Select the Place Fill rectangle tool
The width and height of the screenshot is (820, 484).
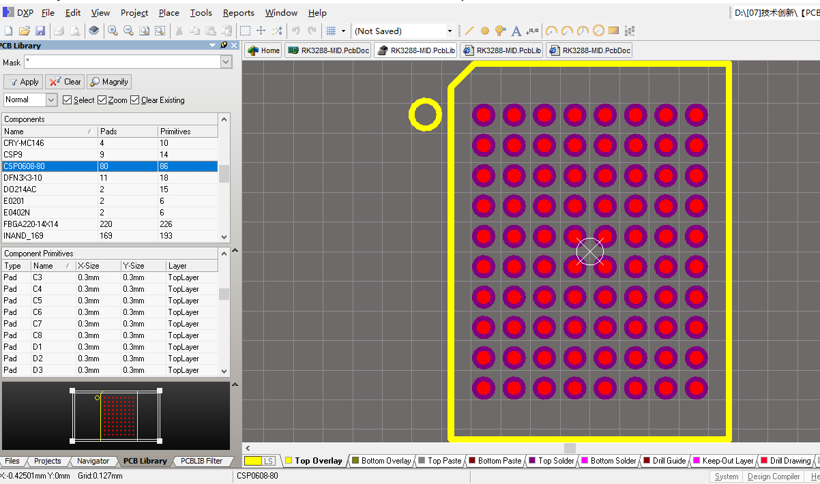613,31
